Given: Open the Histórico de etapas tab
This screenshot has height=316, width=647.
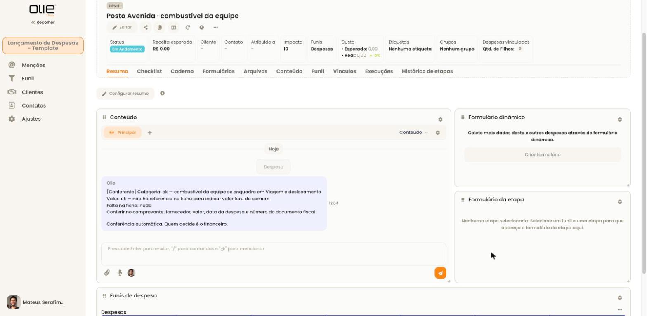Looking at the screenshot, I should click(427, 71).
